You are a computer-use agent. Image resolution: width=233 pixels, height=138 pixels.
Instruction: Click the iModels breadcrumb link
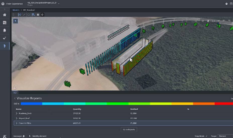16,10
